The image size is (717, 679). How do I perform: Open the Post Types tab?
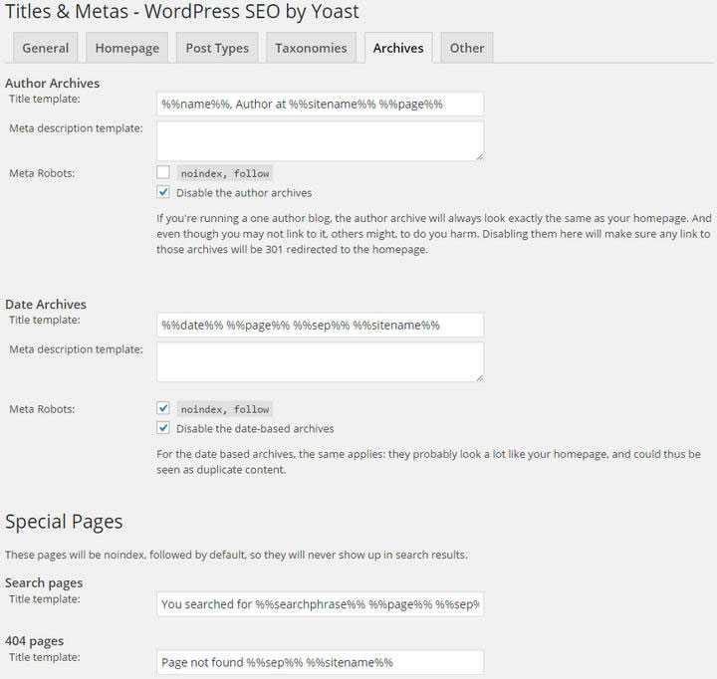point(217,48)
